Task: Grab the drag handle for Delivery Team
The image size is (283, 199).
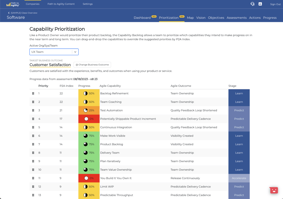Action: pyautogui.click(x=33, y=153)
